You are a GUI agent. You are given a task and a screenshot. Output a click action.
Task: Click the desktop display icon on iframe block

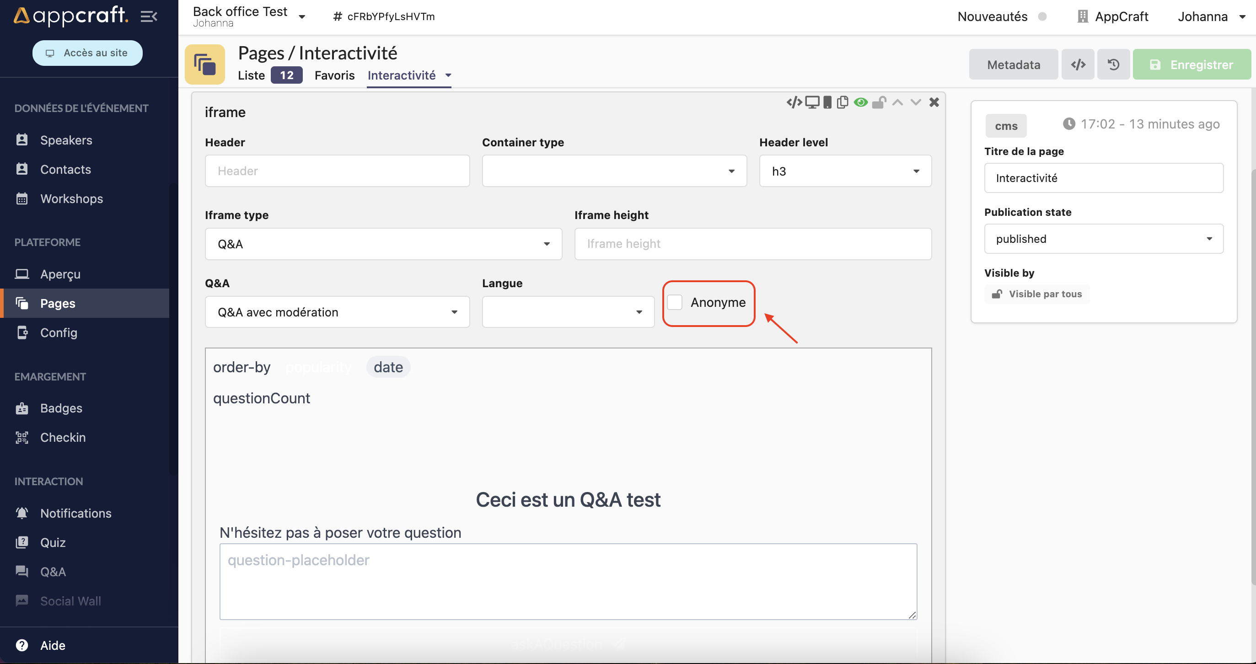point(812,102)
